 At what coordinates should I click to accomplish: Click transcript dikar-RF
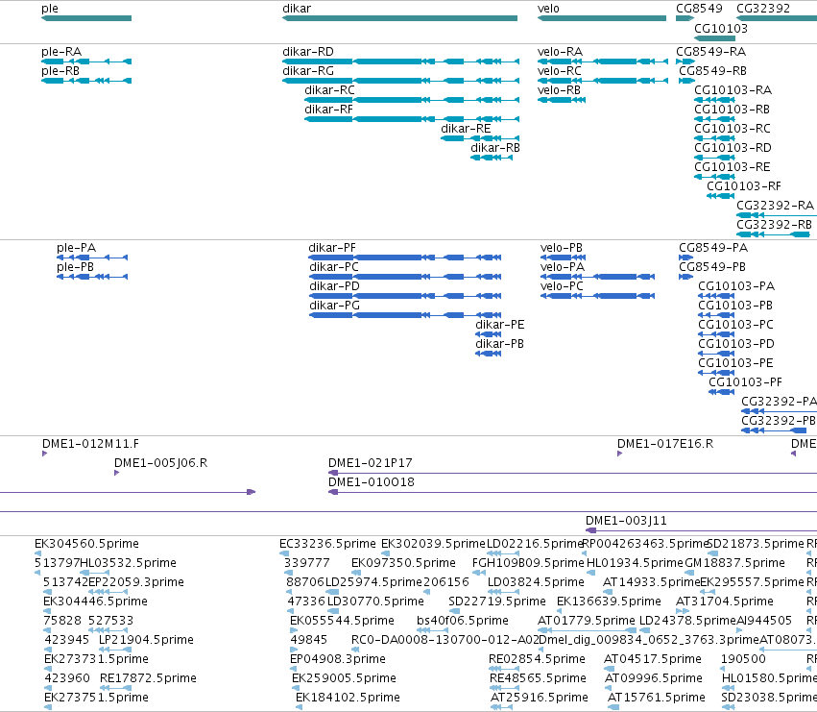point(328,110)
